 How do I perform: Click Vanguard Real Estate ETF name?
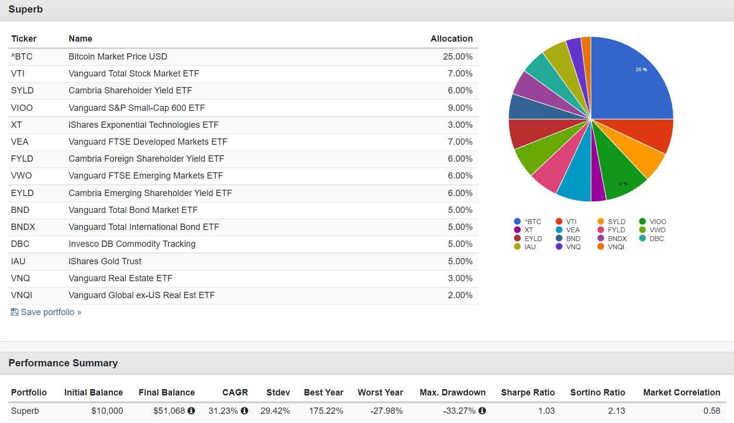[x=120, y=278]
